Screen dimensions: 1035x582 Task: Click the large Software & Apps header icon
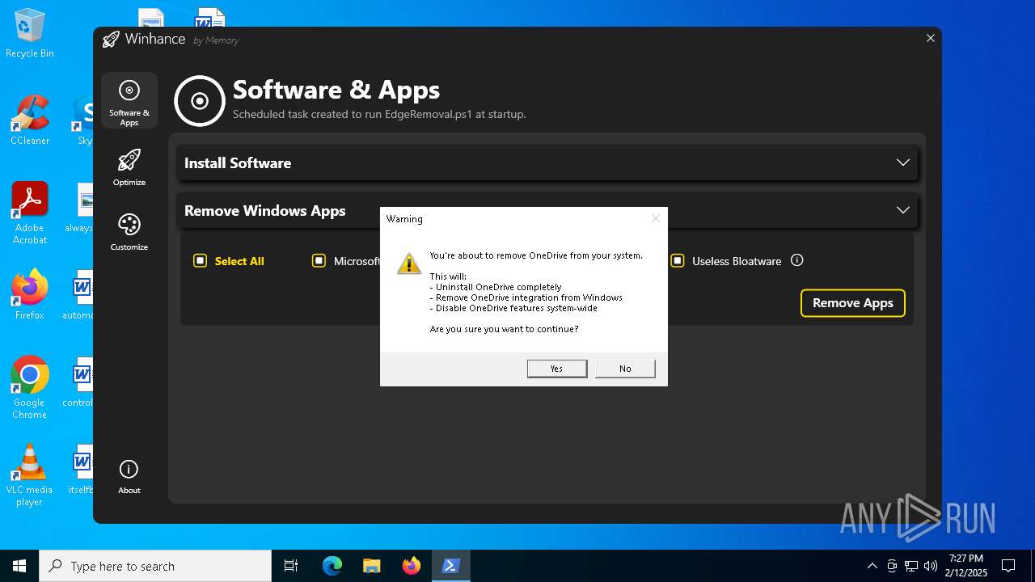click(x=199, y=101)
